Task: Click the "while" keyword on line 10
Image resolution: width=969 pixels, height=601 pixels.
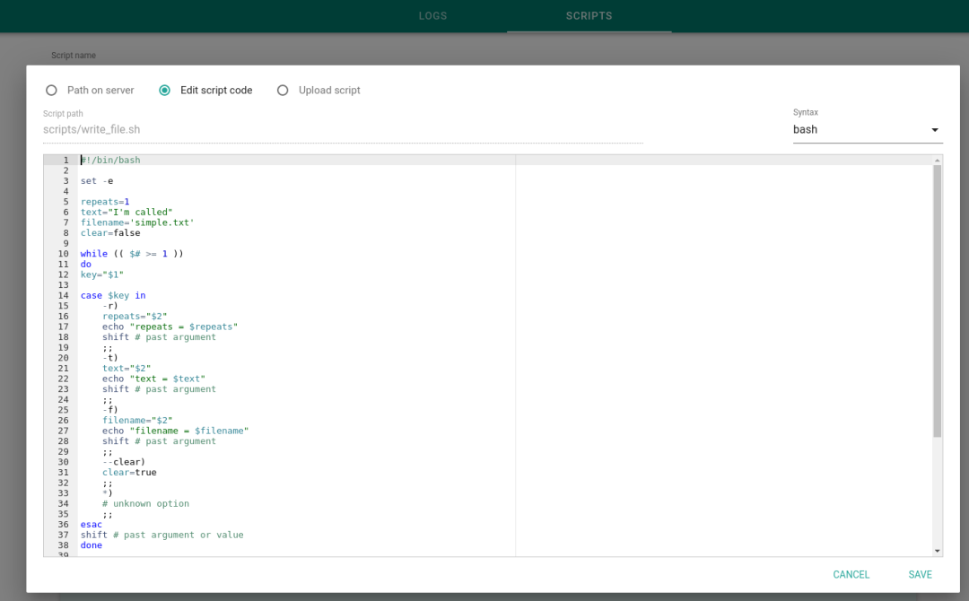Action: (93, 254)
